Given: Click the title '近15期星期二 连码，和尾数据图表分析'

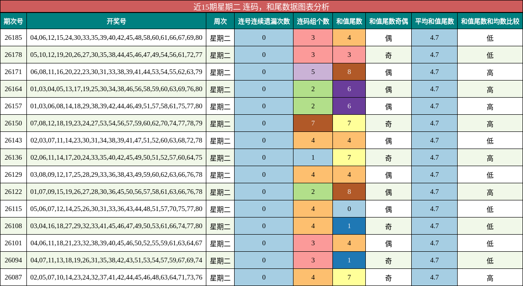Looking at the screenshot, I should tap(261, 6).
